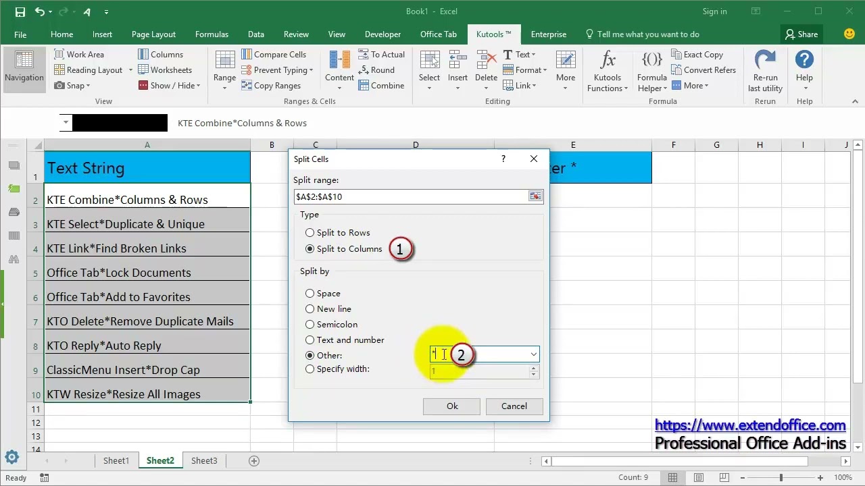Open the Snap tool
This screenshot has height=486, width=865.
tap(72, 86)
